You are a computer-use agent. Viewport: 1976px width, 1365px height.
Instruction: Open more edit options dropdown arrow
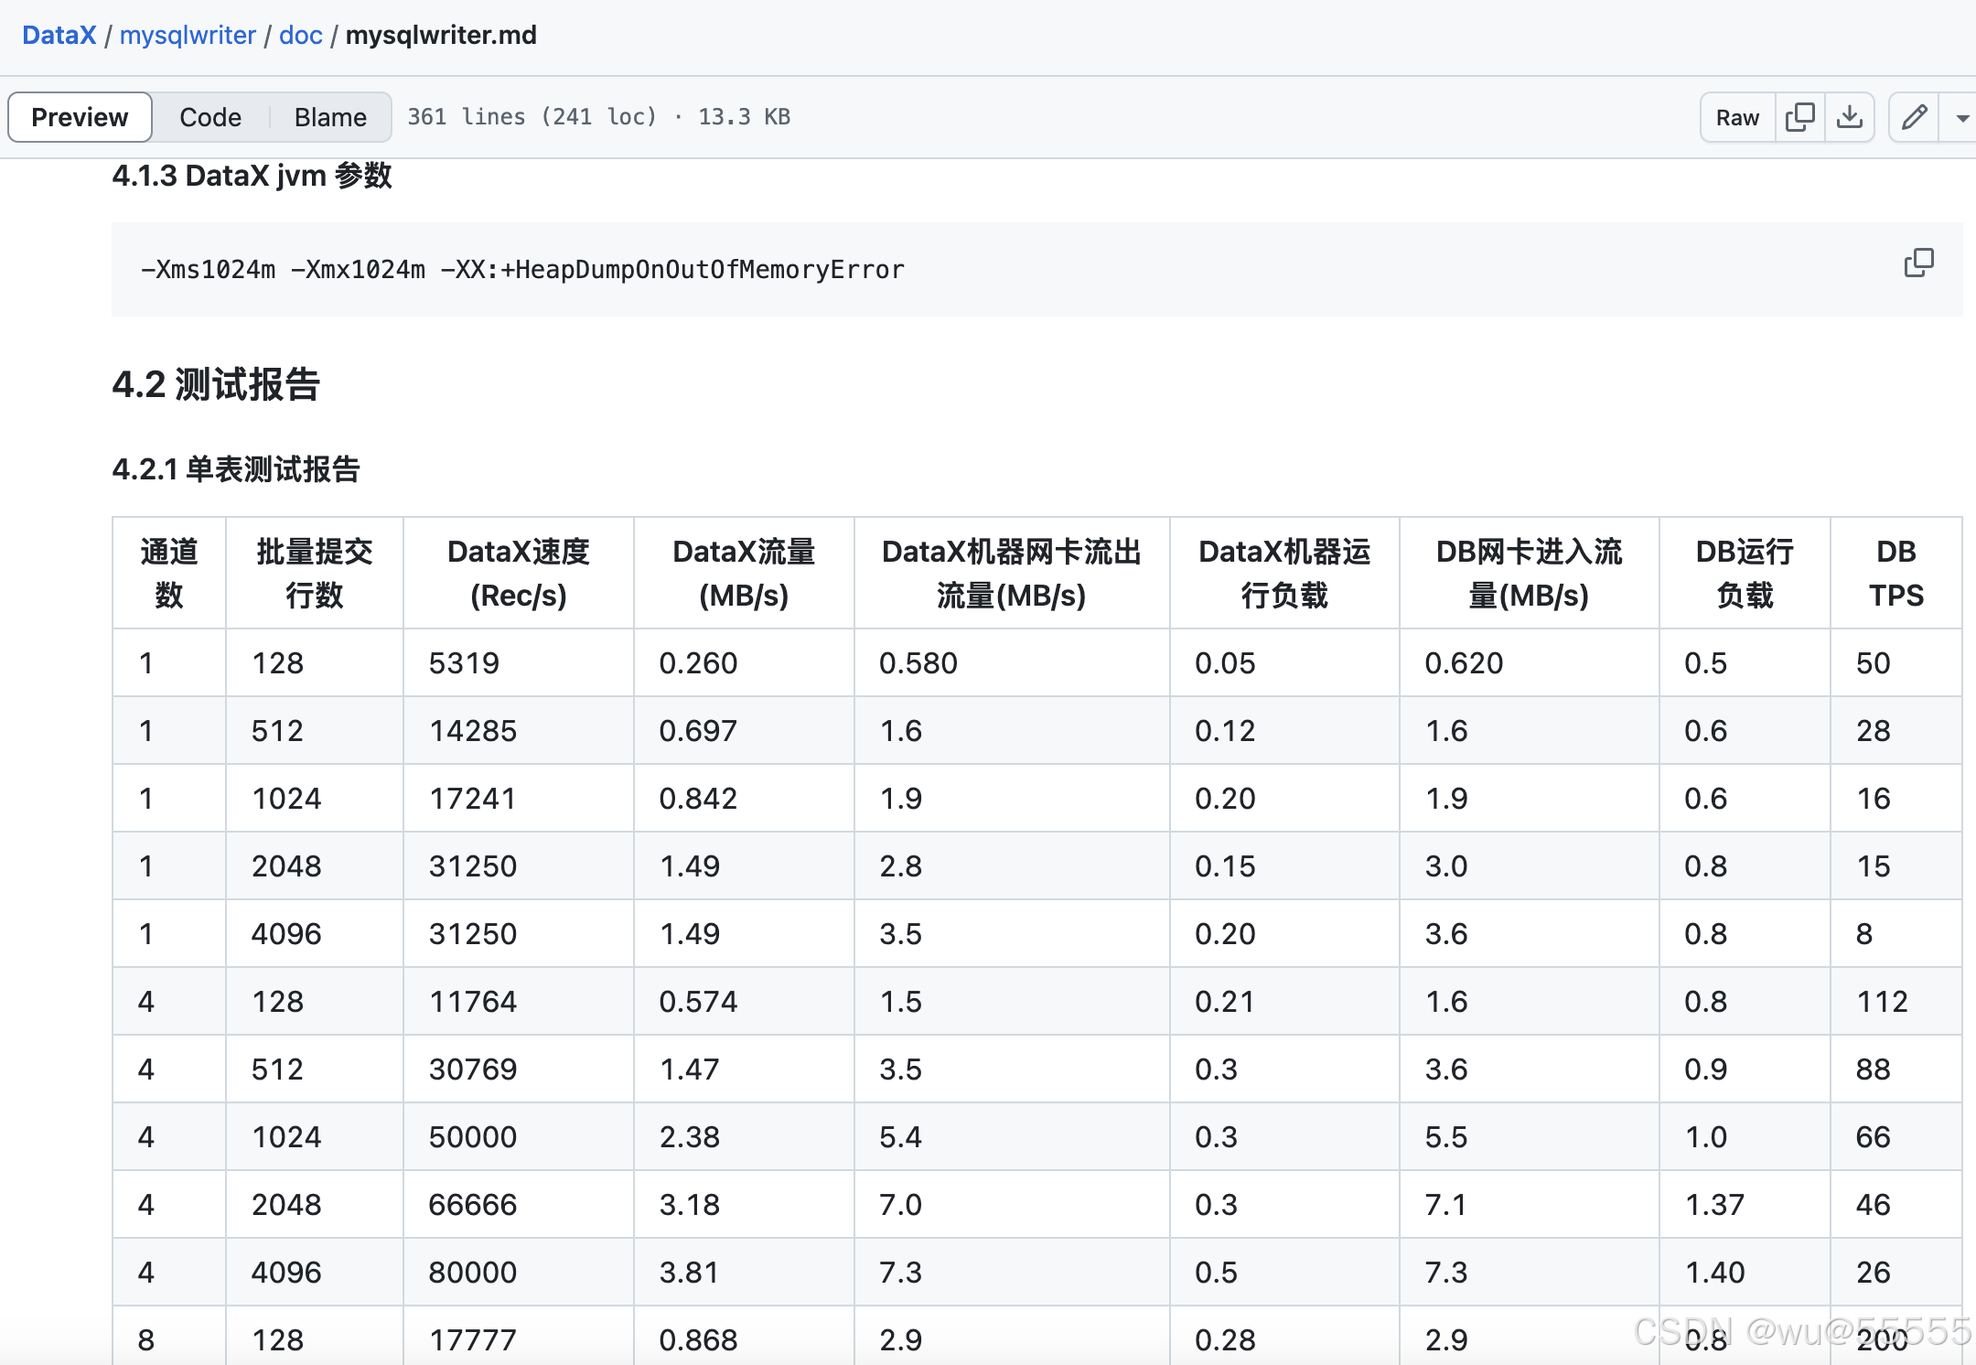[1961, 118]
